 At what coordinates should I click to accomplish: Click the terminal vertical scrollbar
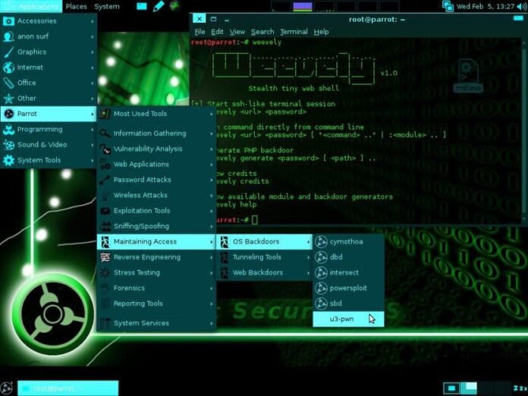pyautogui.click(x=524, y=131)
